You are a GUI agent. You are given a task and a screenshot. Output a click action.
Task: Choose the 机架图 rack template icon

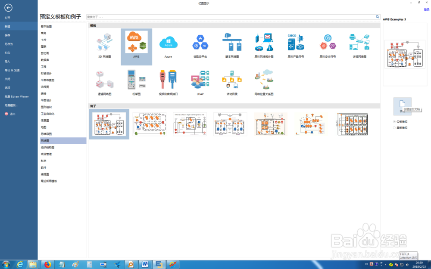tap(136, 80)
